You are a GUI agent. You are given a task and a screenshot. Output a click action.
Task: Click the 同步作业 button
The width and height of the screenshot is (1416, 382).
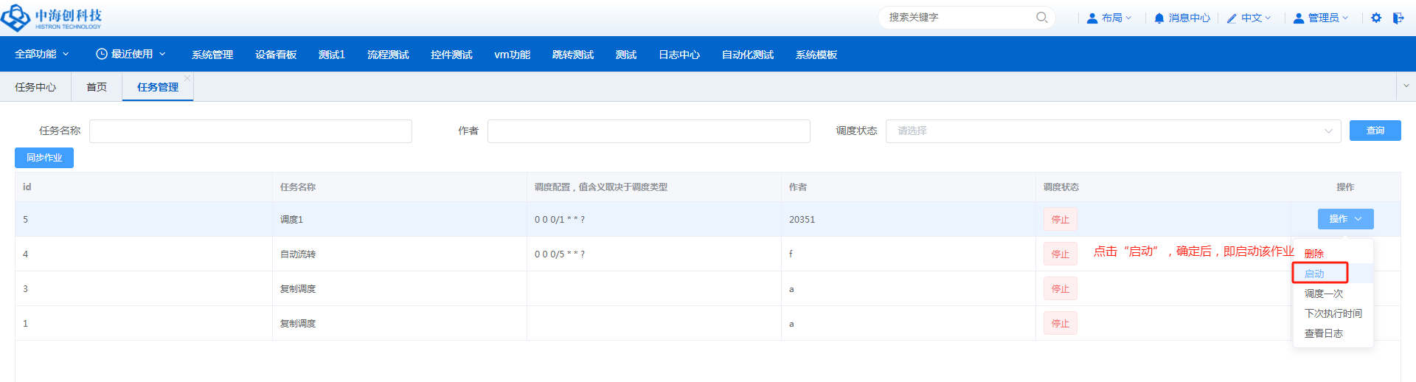coord(44,158)
